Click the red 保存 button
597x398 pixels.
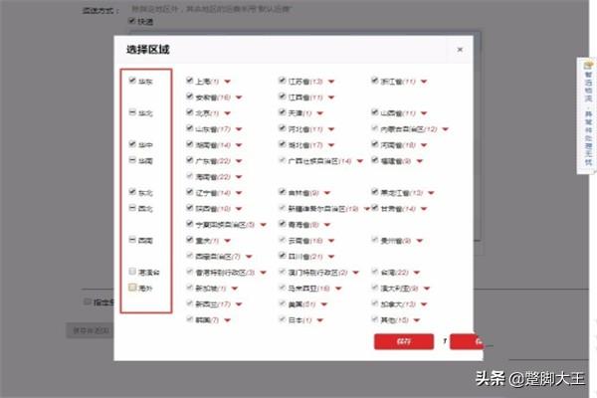[404, 341]
